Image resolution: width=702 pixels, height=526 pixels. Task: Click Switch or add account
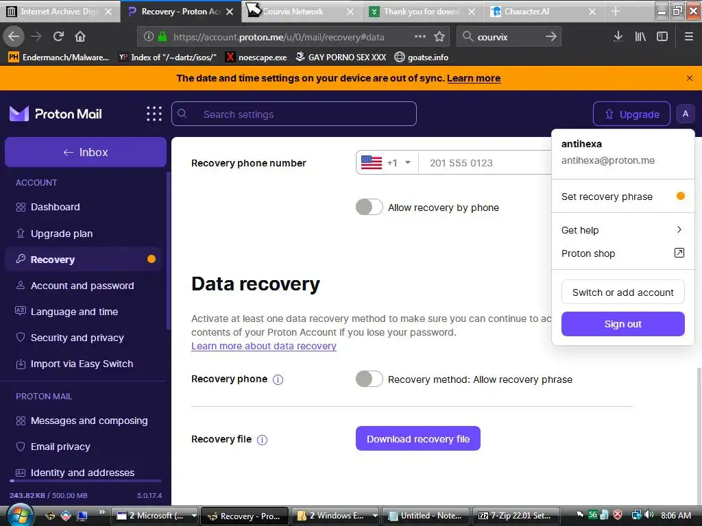[622, 292]
